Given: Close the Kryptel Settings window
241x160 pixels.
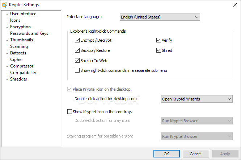Looking at the screenshot, I should point(235,5).
